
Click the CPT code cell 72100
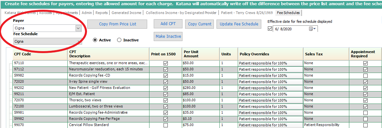pos(40,107)
